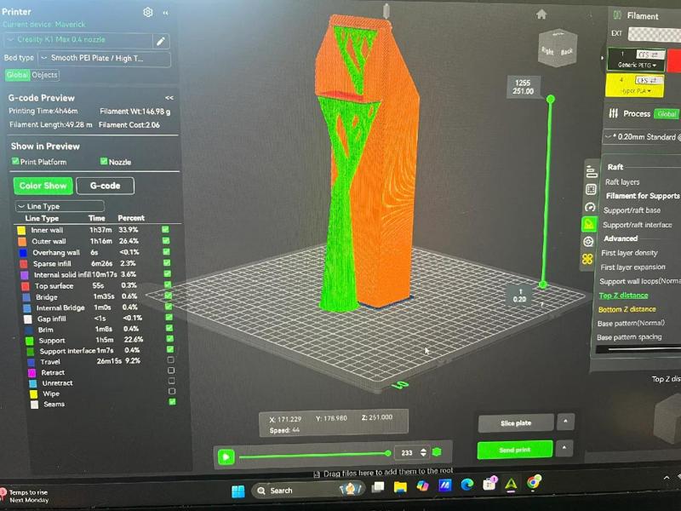The image size is (681, 511).
Task: Click the home view icon above the viewport
Action: pyautogui.click(x=541, y=14)
